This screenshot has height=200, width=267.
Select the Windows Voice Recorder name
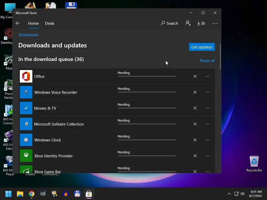(56, 92)
